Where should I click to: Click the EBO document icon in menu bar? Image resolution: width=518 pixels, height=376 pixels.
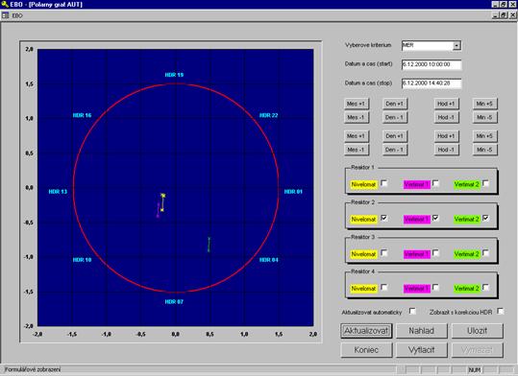tap(6, 15)
